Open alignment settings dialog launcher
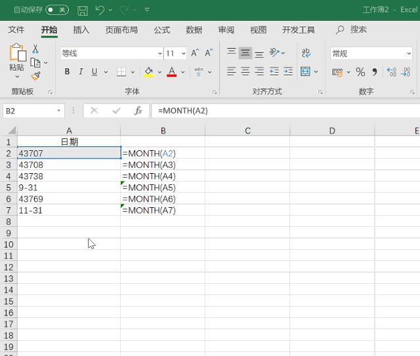The width and height of the screenshot is (420, 356). click(x=320, y=92)
